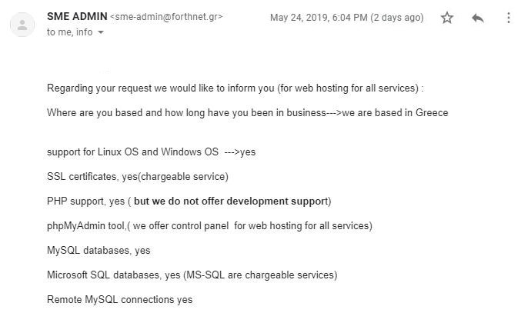This screenshot has width=521, height=313.
Task: Click the 'to me, info' recipients text
Action: tap(70, 32)
